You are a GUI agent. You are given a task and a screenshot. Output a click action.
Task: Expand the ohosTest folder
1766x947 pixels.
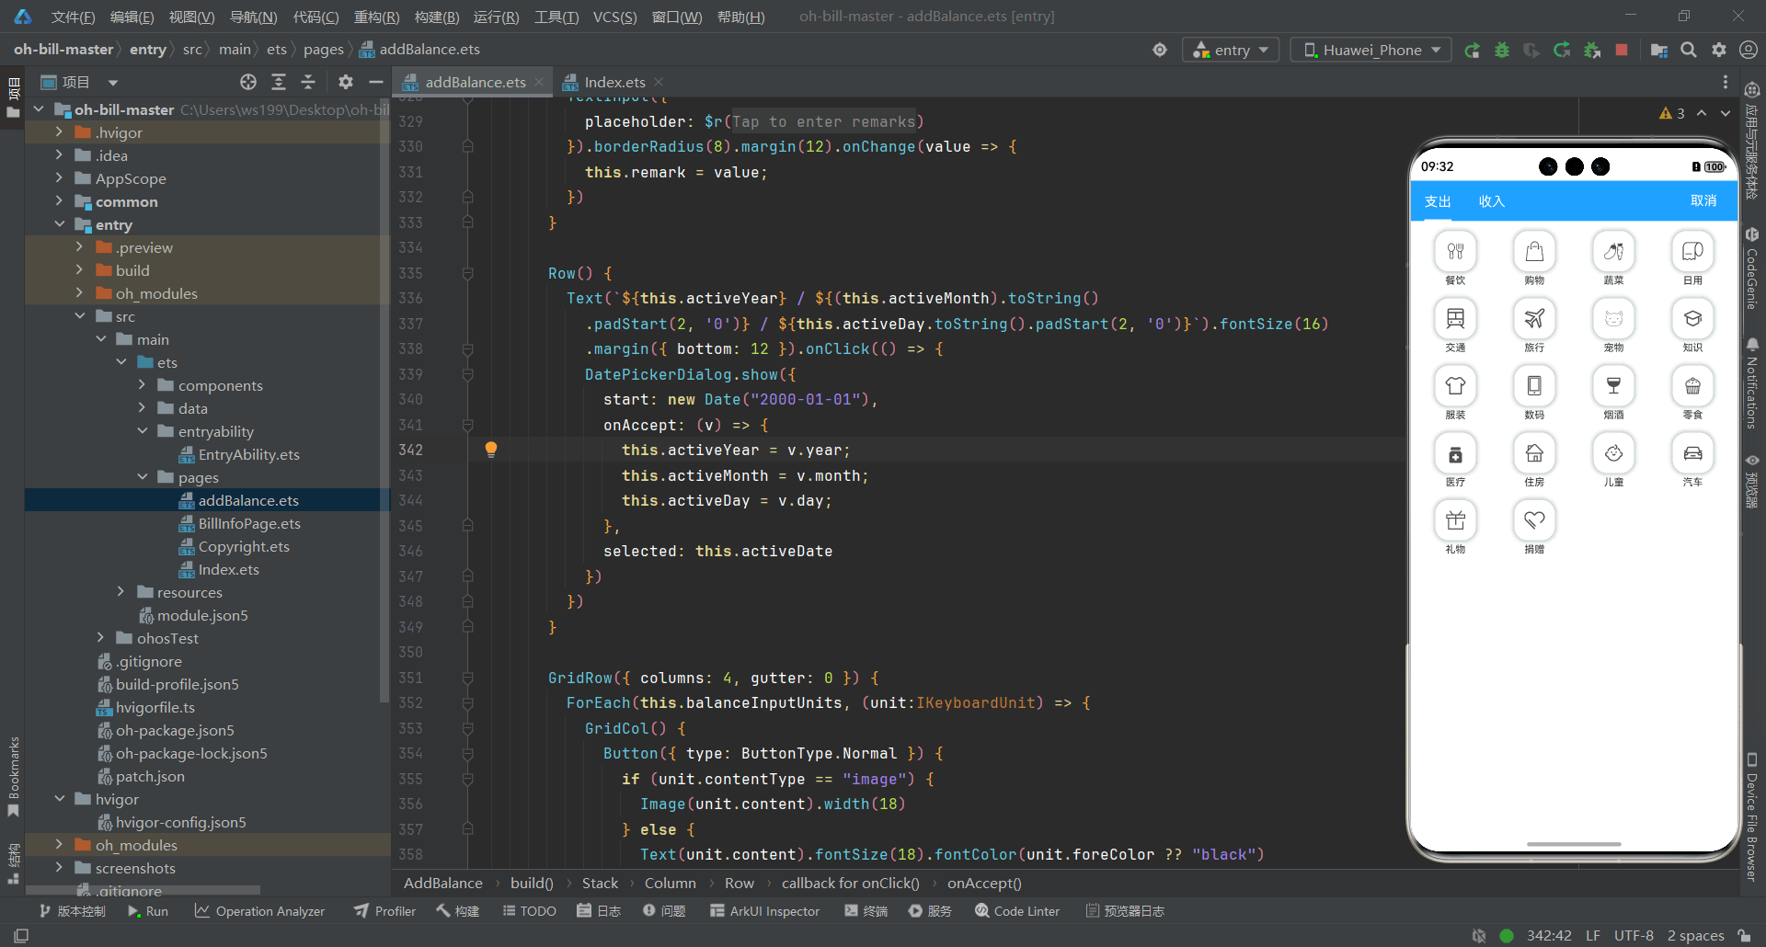pos(100,638)
